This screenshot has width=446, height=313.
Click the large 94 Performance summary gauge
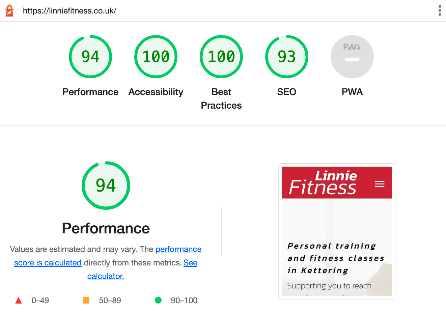(106, 185)
